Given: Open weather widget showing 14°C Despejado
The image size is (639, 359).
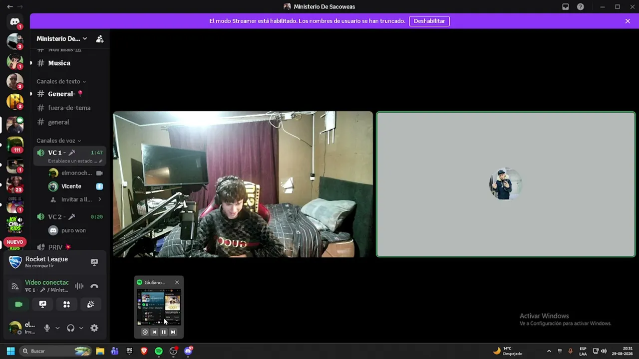Looking at the screenshot, I should (508, 351).
